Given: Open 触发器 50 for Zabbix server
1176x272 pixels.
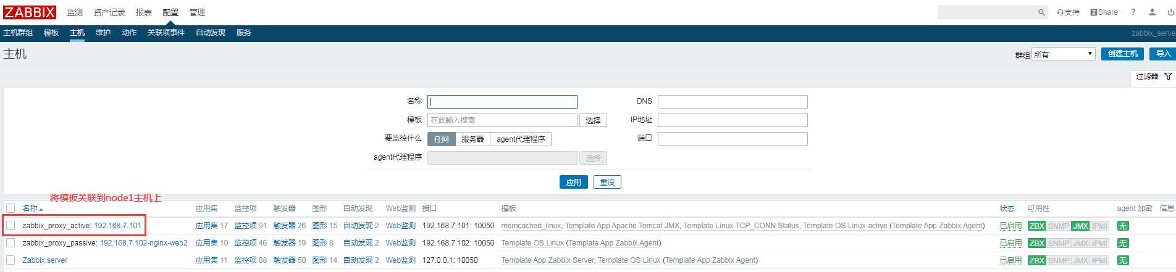Looking at the screenshot, I should click(x=284, y=260).
